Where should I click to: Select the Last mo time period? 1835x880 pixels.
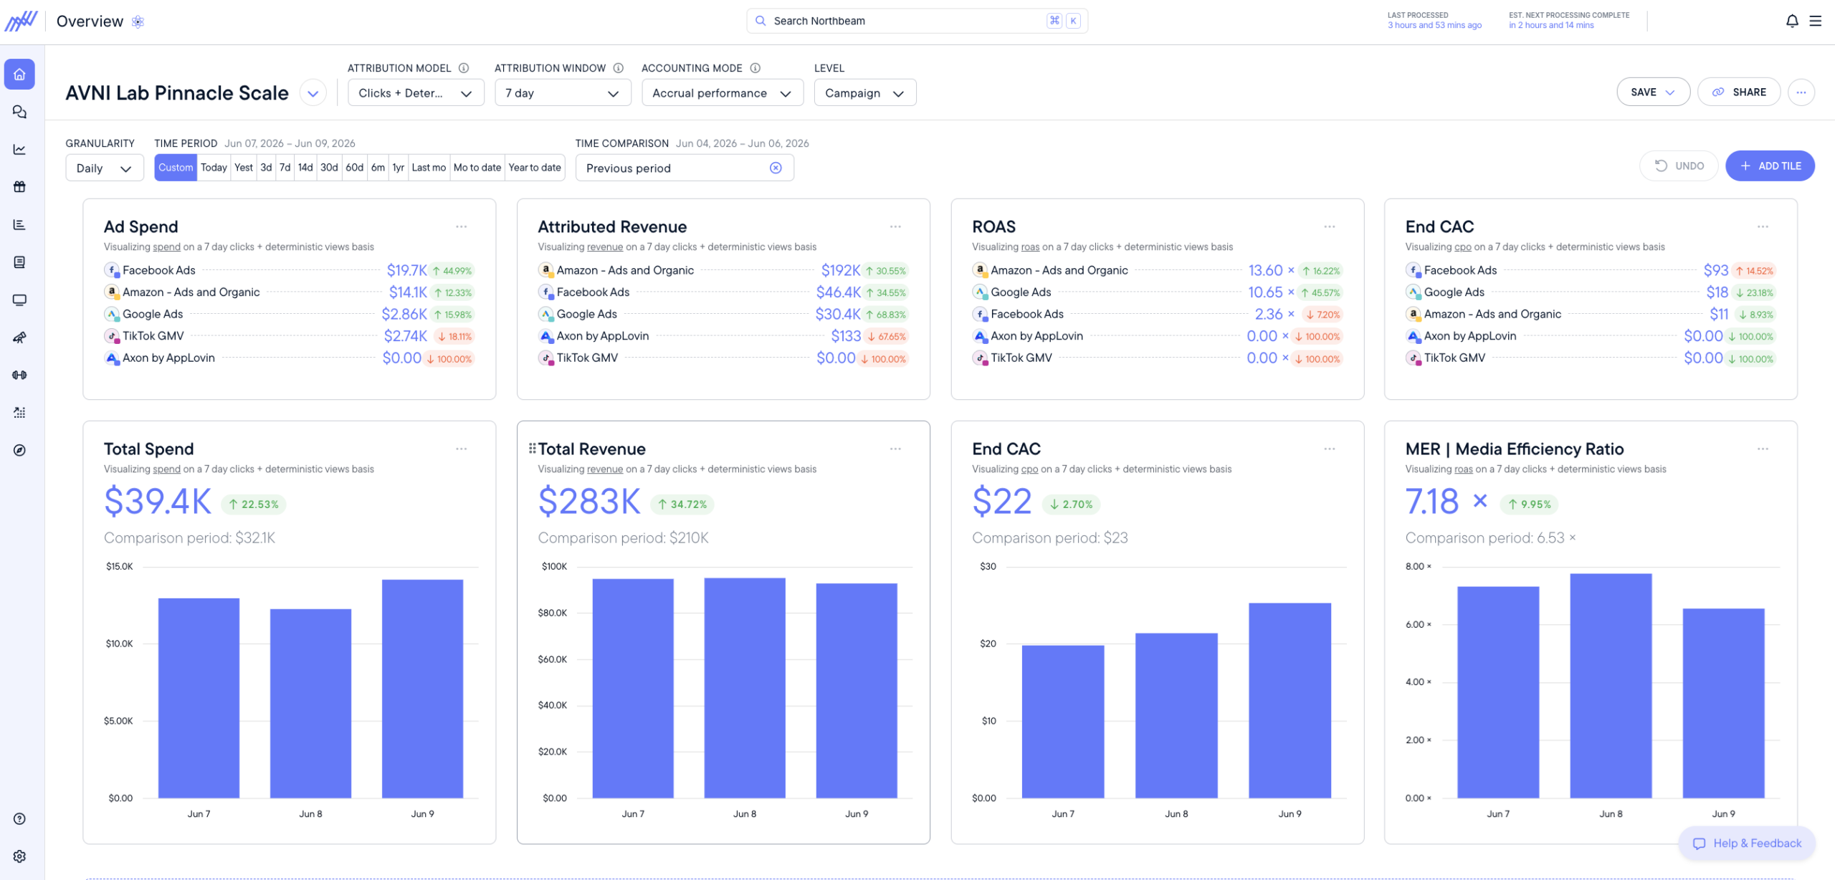(429, 168)
